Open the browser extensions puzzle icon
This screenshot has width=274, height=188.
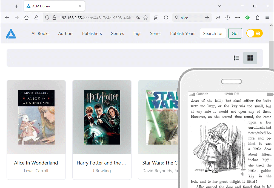point(257,17)
